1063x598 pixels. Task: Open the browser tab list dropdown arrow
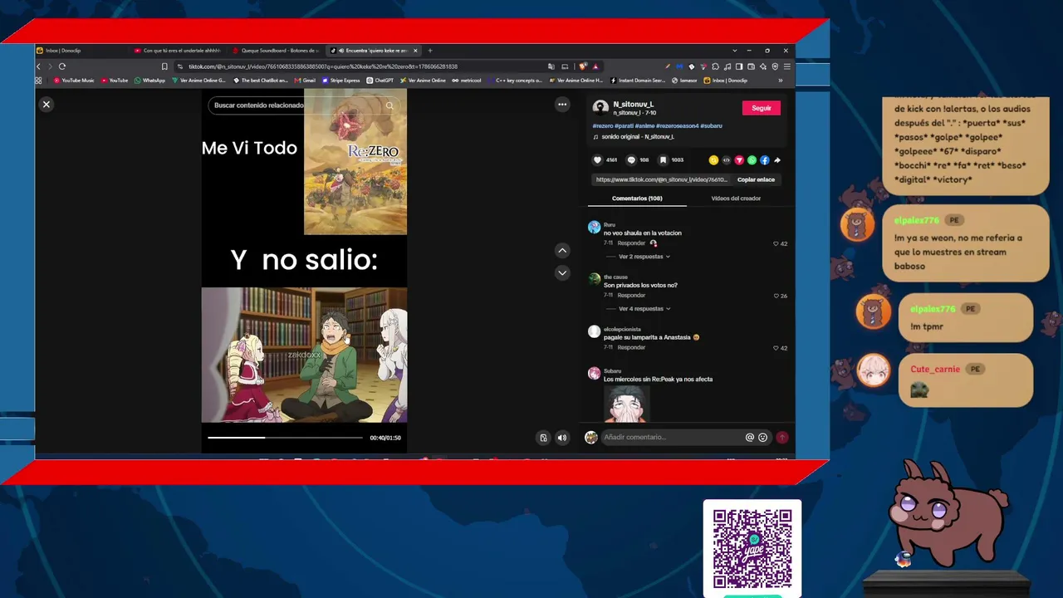[x=734, y=51]
